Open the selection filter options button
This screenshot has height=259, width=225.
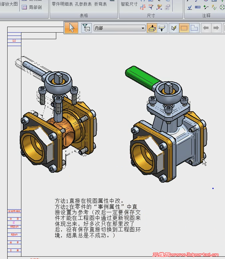tap(86, 28)
